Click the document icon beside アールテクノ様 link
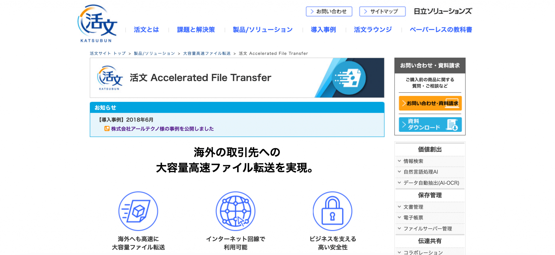The image size is (555, 255). [x=107, y=128]
